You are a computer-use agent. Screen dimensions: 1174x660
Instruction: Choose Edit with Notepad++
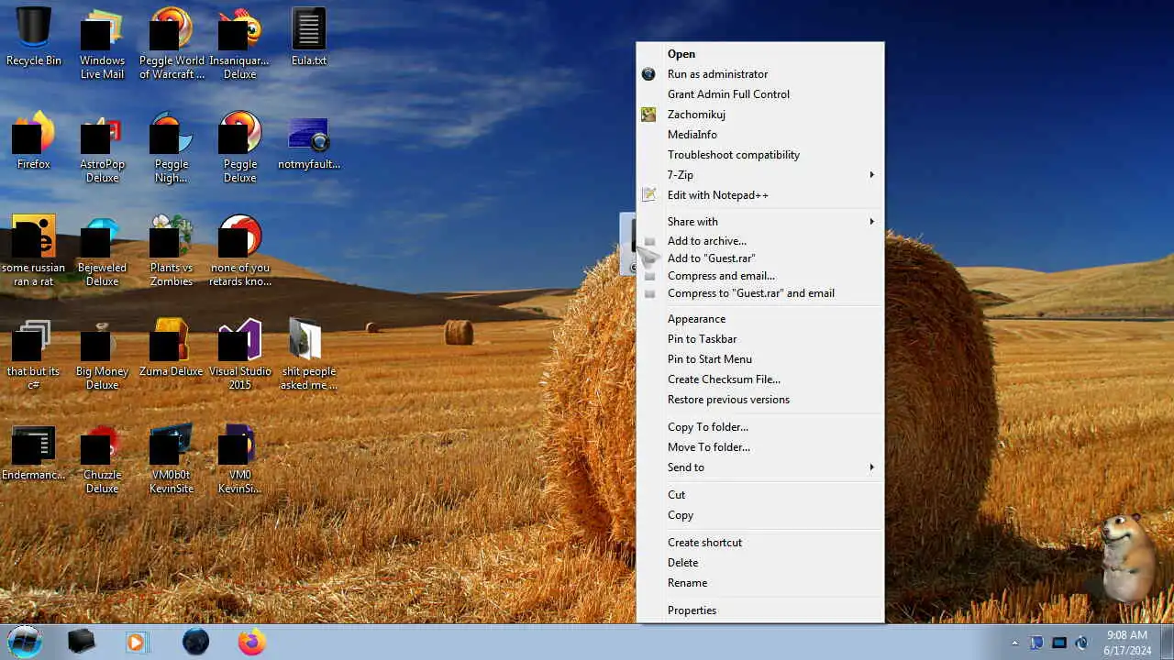[760, 195]
